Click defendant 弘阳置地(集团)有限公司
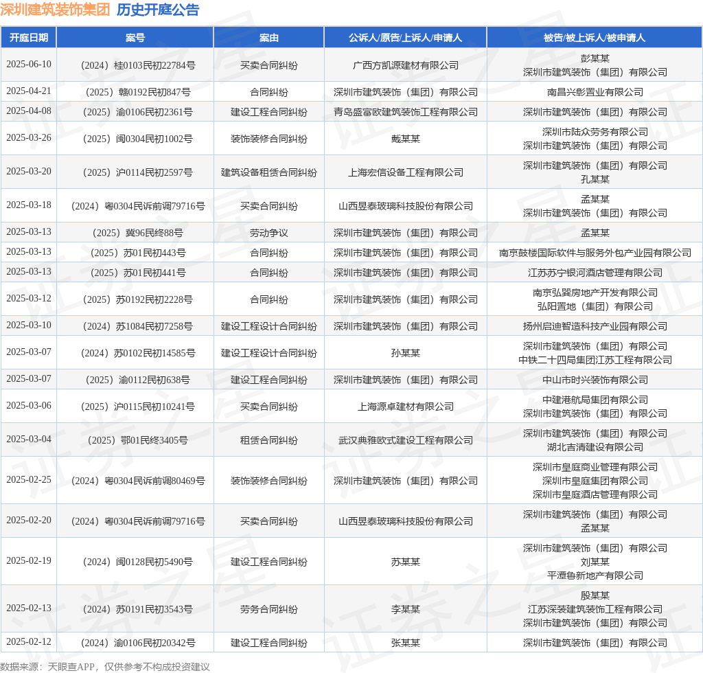 click(x=595, y=306)
